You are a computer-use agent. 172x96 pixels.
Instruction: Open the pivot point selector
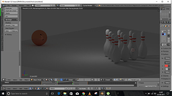point(52,80)
